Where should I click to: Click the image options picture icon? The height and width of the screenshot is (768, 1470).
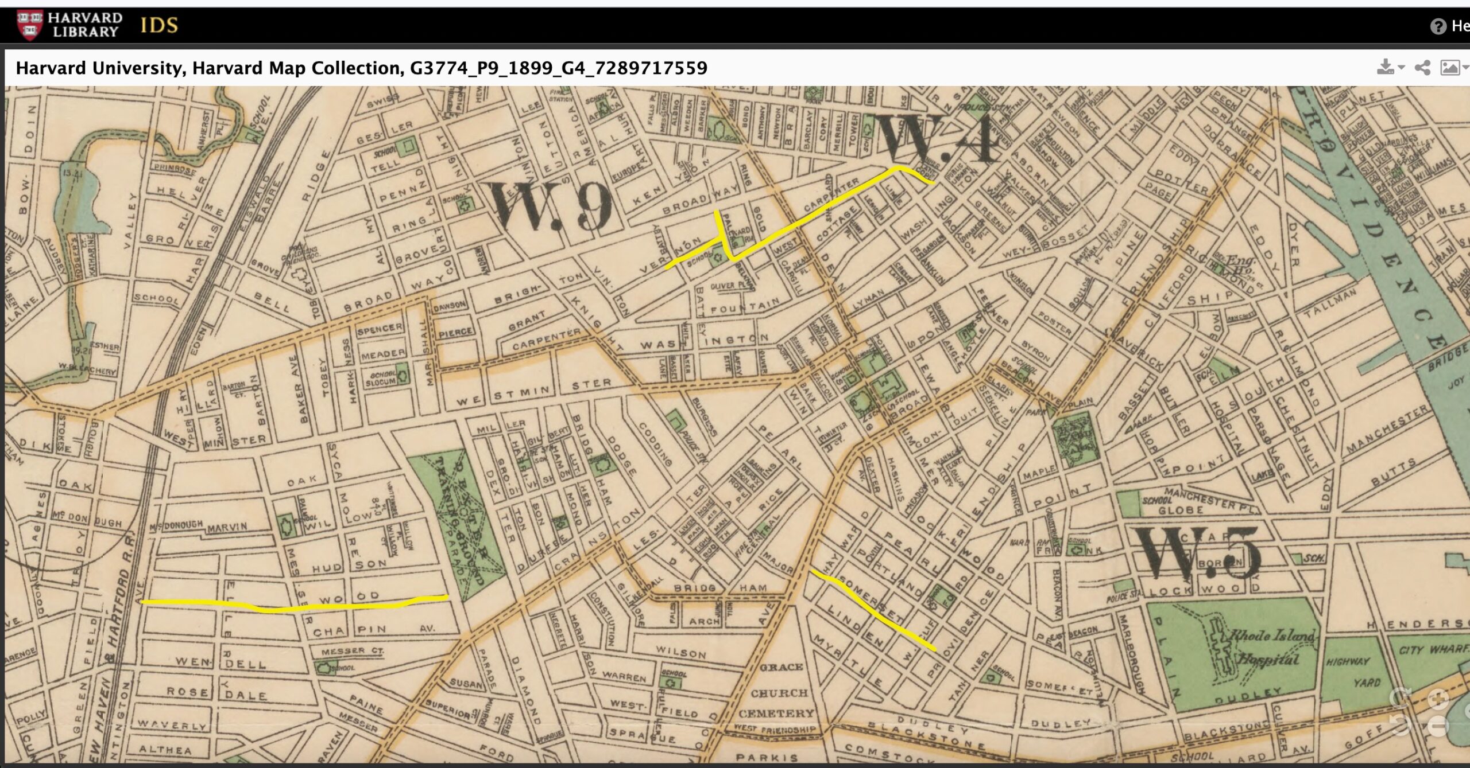click(1450, 68)
